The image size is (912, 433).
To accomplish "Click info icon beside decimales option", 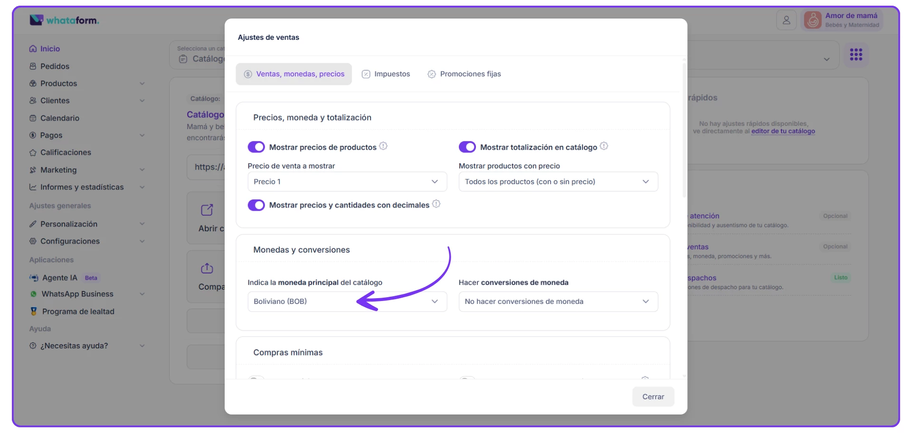I will click(x=436, y=204).
